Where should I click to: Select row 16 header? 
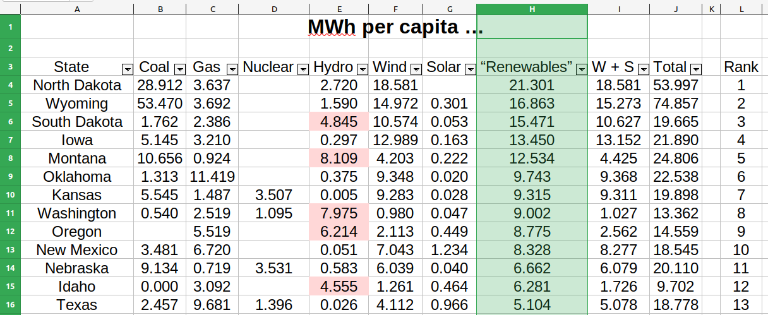(x=11, y=305)
